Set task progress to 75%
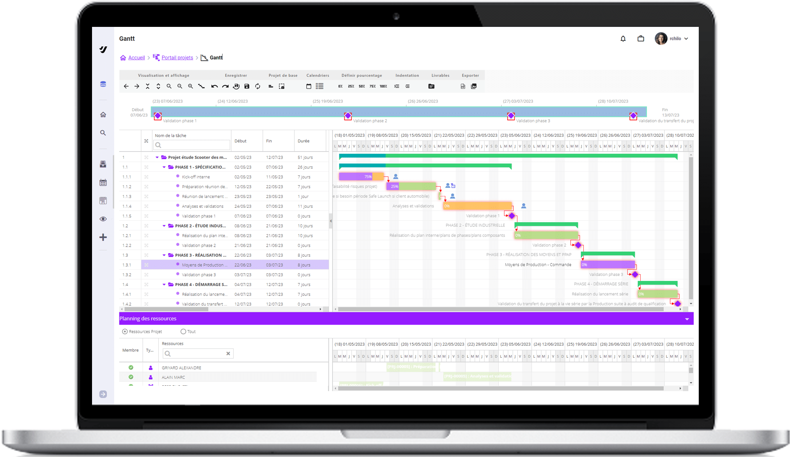The image size is (790, 457). pos(373,86)
